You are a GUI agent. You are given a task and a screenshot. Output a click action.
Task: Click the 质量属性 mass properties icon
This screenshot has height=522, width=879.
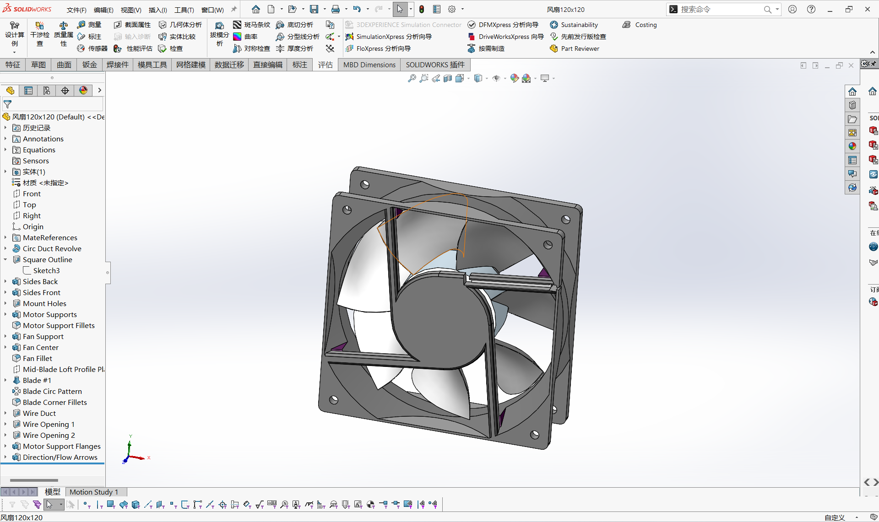(x=64, y=34)
